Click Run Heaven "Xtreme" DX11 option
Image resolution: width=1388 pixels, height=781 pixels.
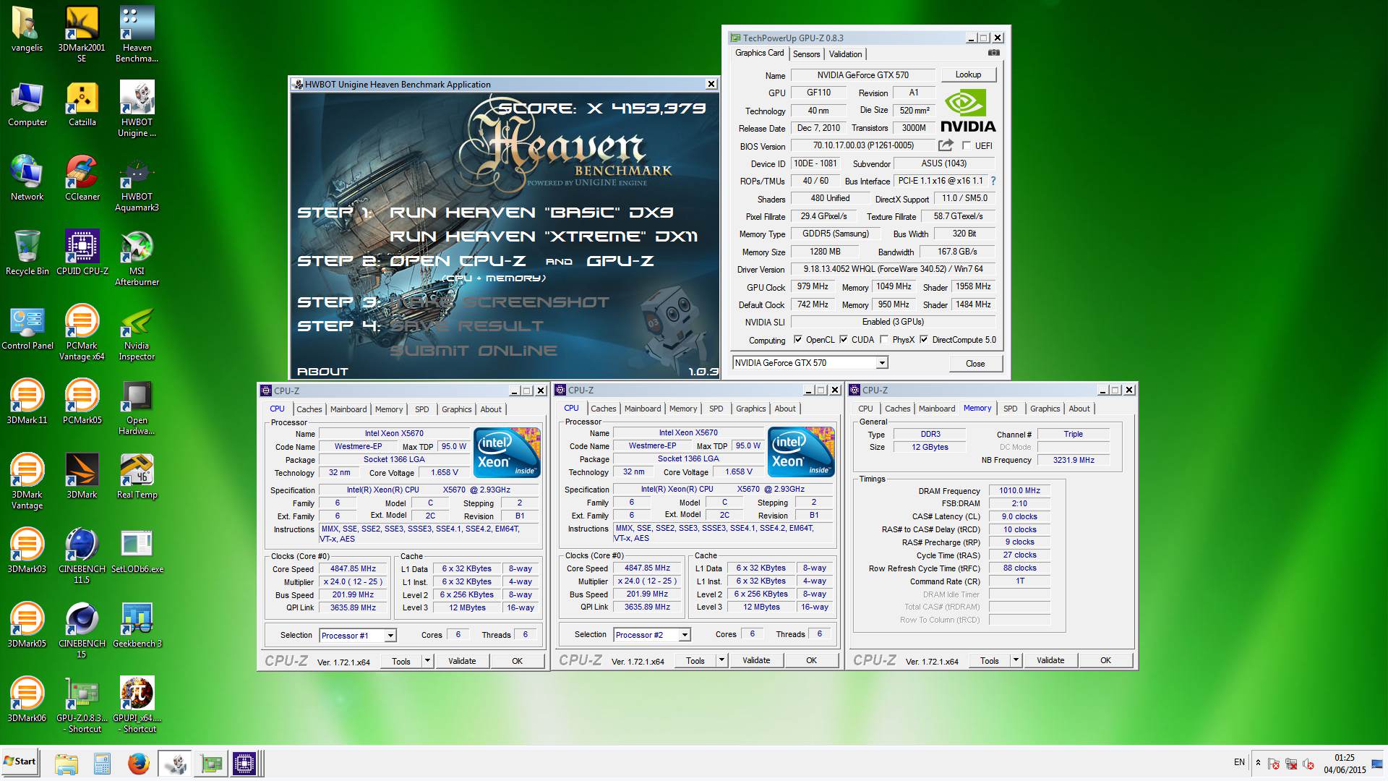[544, 236]
